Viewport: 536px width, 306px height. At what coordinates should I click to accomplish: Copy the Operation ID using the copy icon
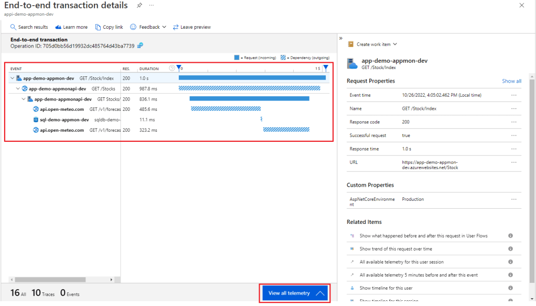140,46
